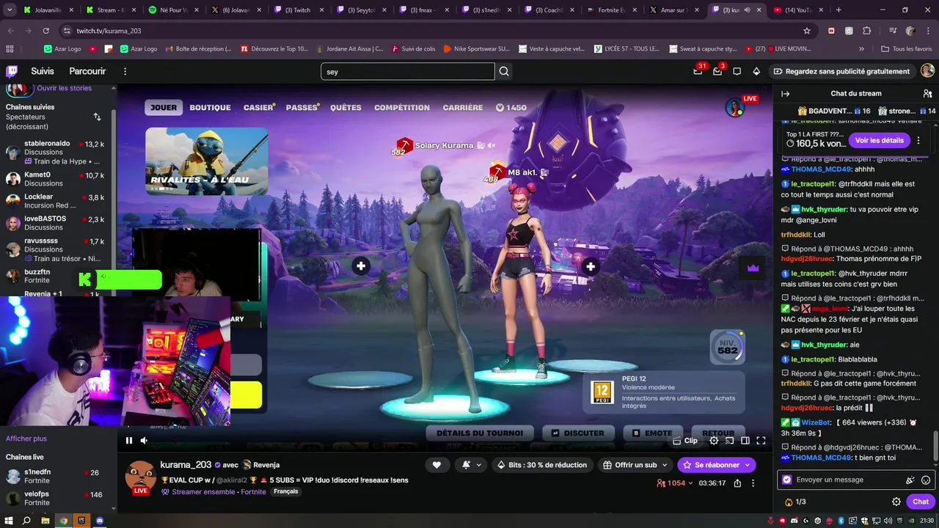Open the three-dot more menu beside Parcourir

(125, 71)
